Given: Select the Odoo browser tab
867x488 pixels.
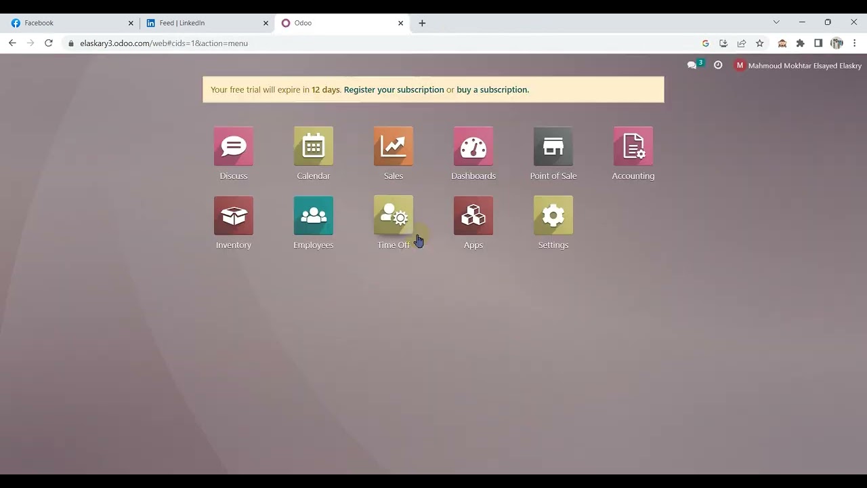Looking at the screenshot, I should pyautogui.click(x=342, y=23).
